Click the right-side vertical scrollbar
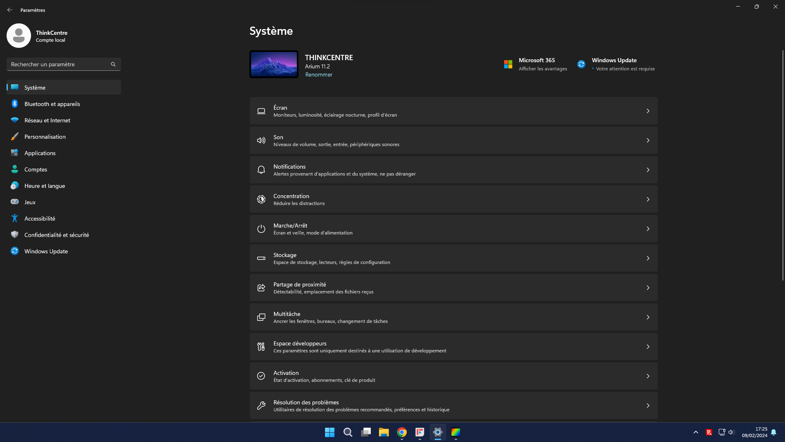The height and width of the screenshot is (442, 785). coord(783,164)
